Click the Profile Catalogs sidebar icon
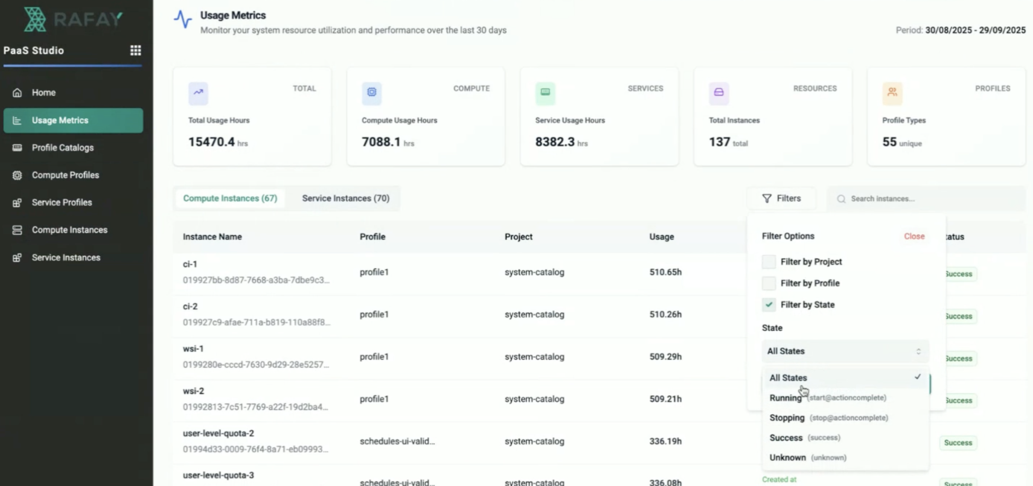 [17, 148]
